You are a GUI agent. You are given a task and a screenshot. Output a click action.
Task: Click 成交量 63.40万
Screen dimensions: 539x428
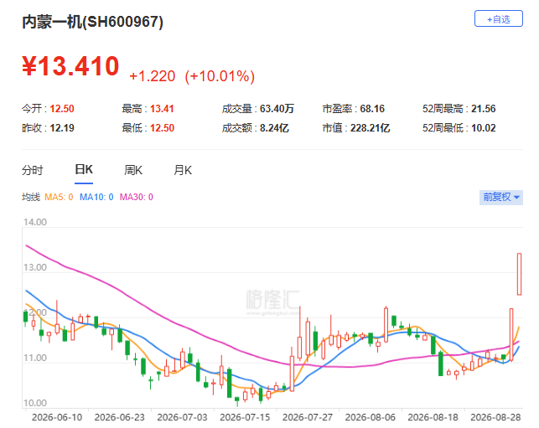pyautogui.click(x=258, y=109)
